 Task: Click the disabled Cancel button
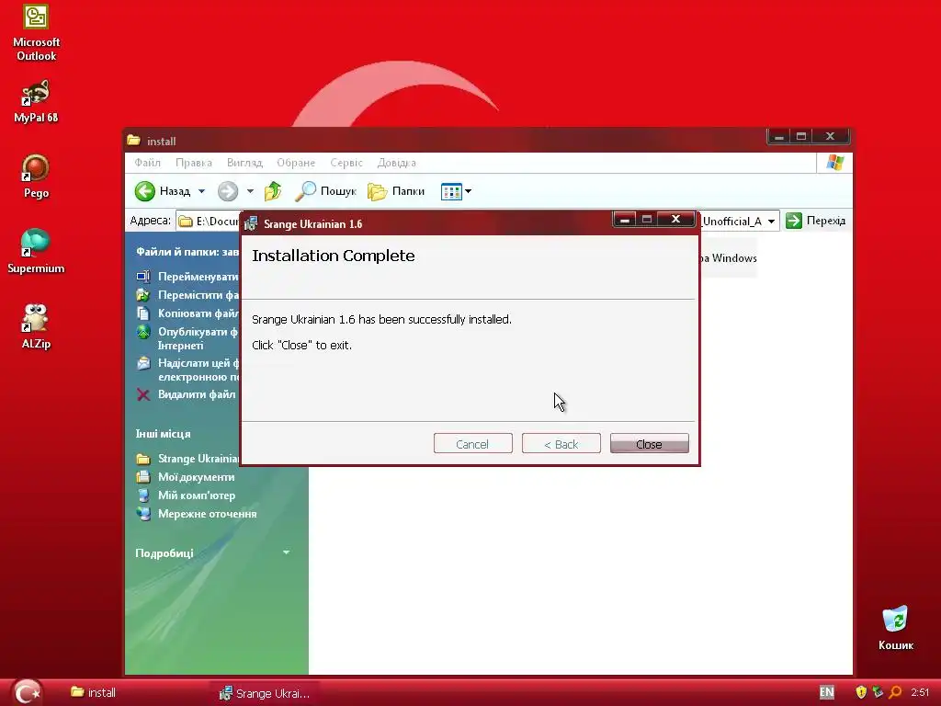click(x=473, y=444)
